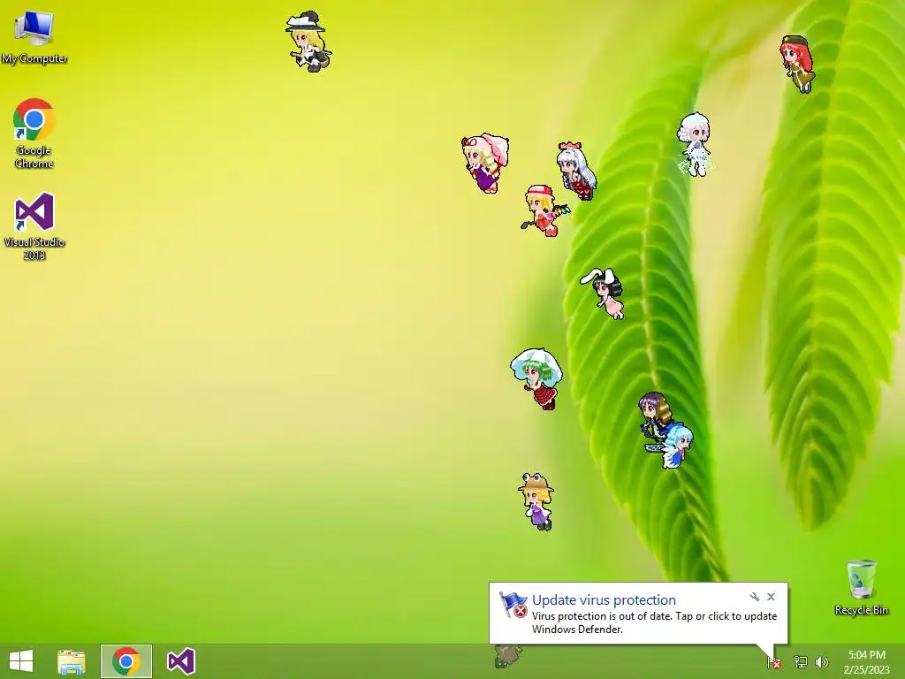Screen dimensions: 905x679
Task: Open the volume speaker tray icon
Action: (x=821, y=661)
